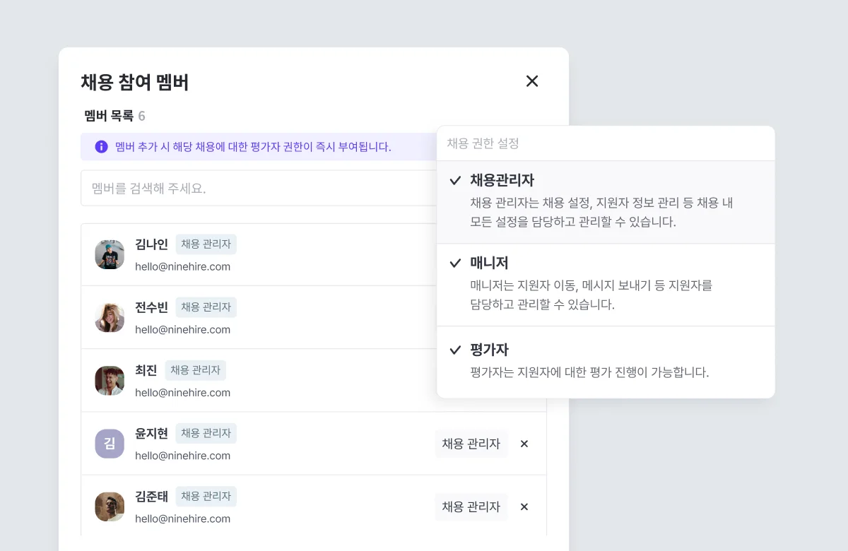The height and width of the screenshot is (551, 848).
Task: Uncheck the 채용관리자 permission checkmark
Action: click(x=455, y=181)
